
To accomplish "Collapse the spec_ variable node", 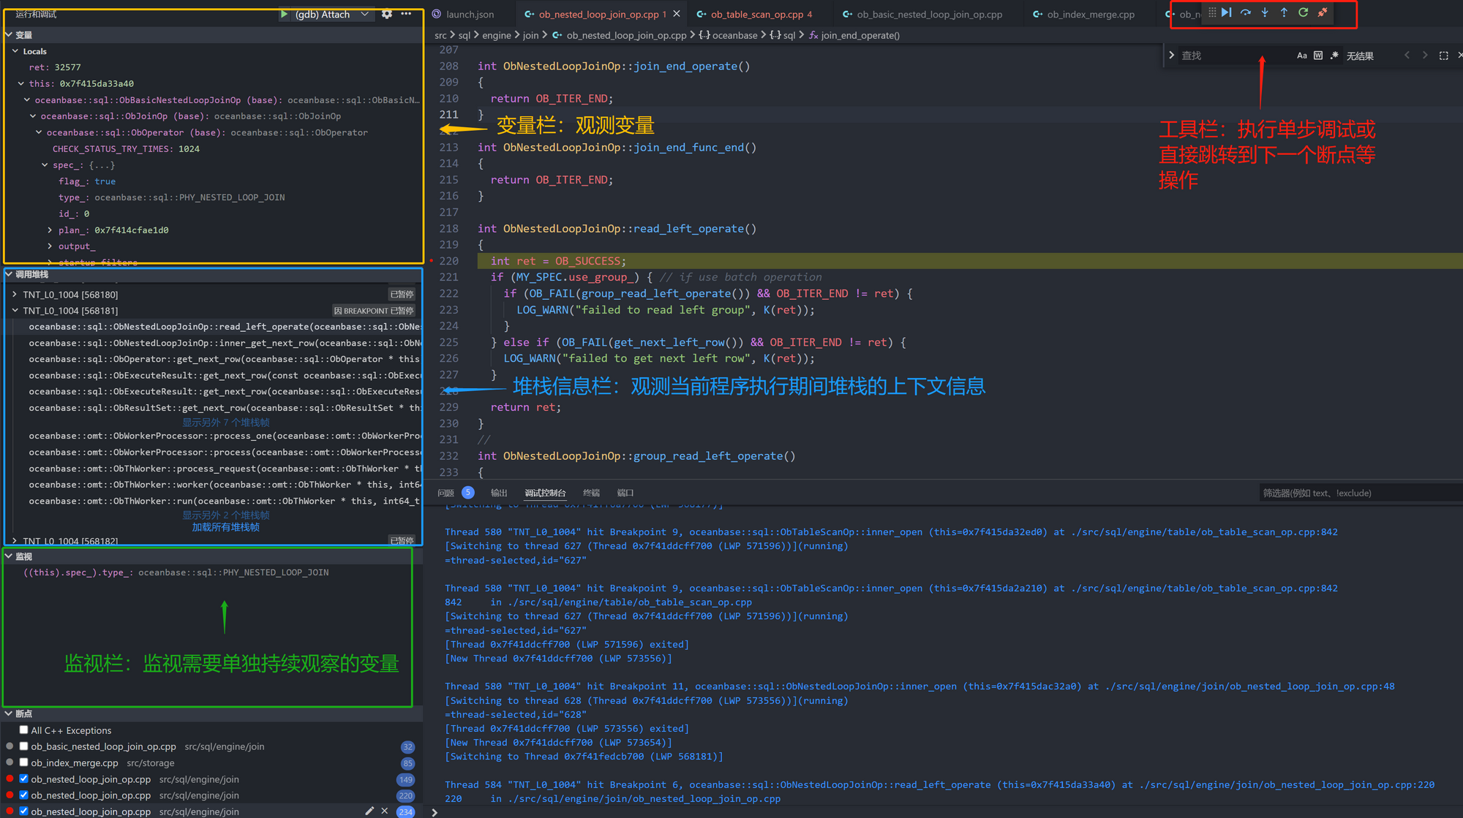I will pyautogui.click(x=45, y=165).
